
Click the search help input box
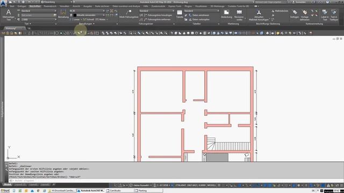270,2
